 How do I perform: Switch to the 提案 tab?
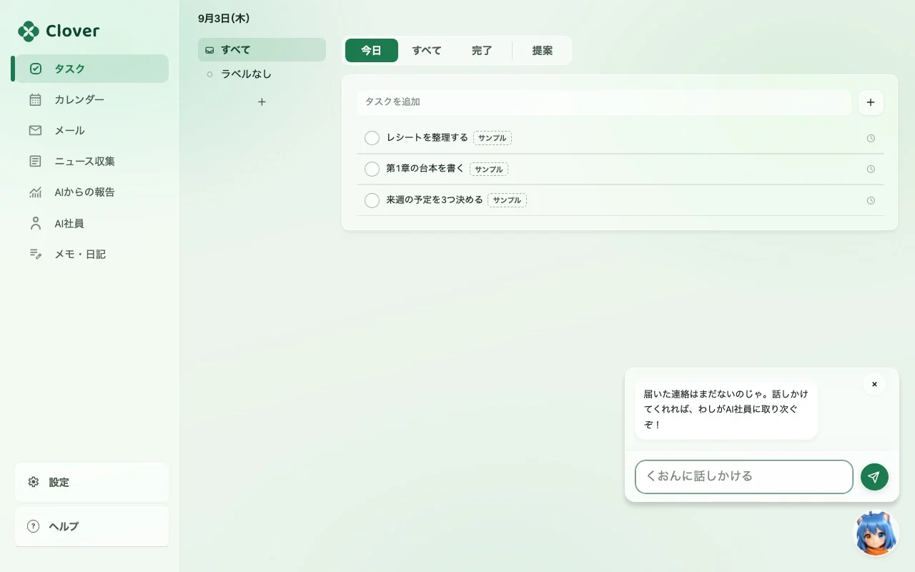tap(543, 51)
